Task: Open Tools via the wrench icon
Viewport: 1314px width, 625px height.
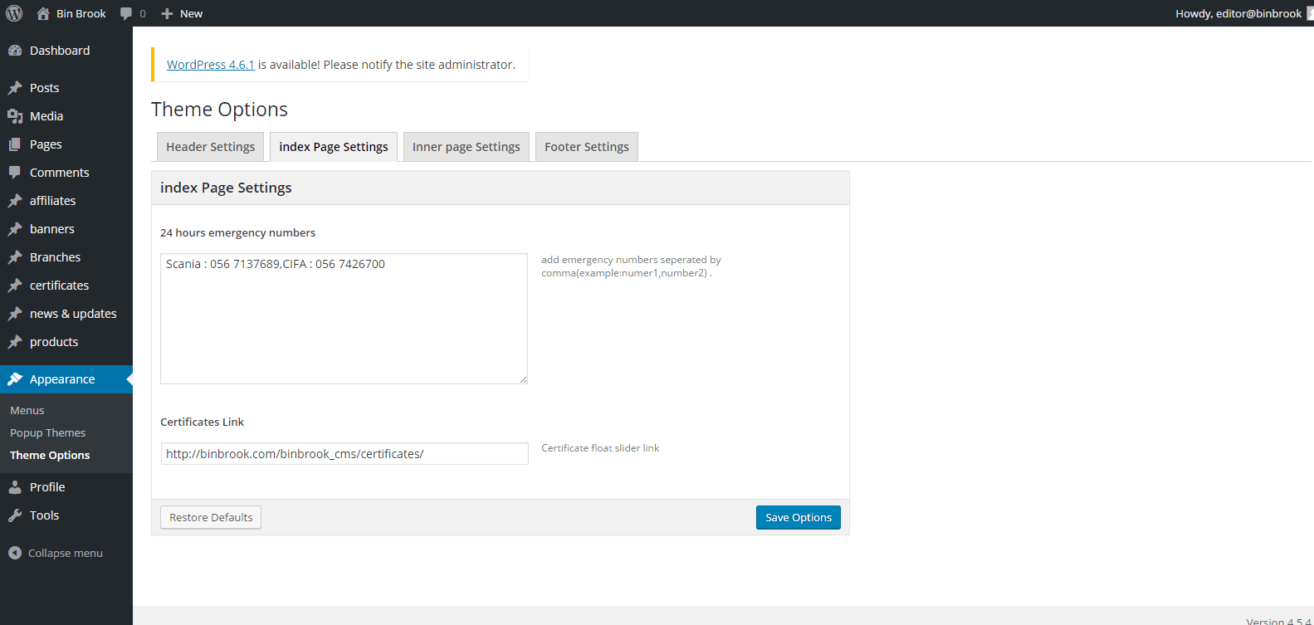Action: 15,515
